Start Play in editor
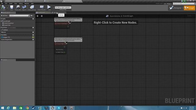 pos(49,8)
